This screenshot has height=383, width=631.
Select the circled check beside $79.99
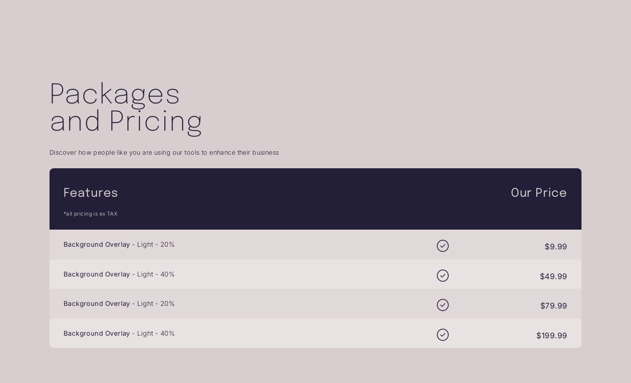443,305
